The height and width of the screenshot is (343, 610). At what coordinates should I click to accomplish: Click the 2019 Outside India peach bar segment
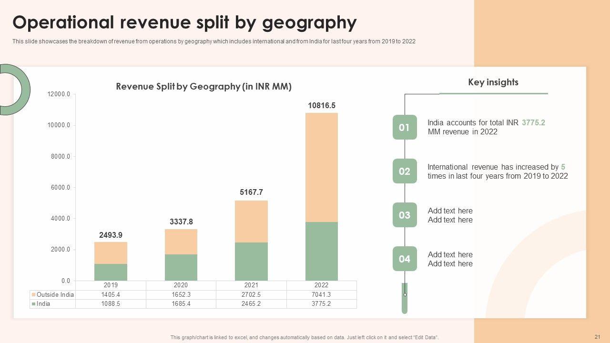click(x=111, y=253)
